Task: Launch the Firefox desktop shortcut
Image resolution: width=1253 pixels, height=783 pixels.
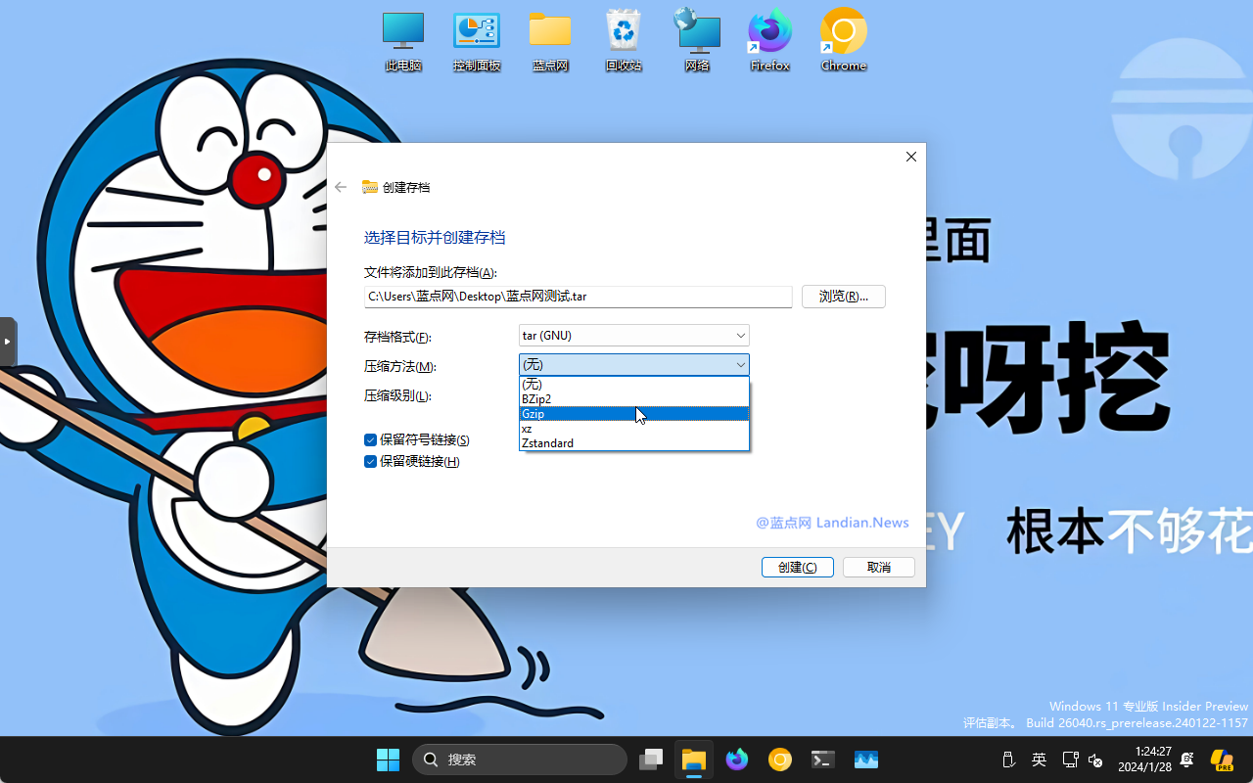Action: [x=770, y=41]
